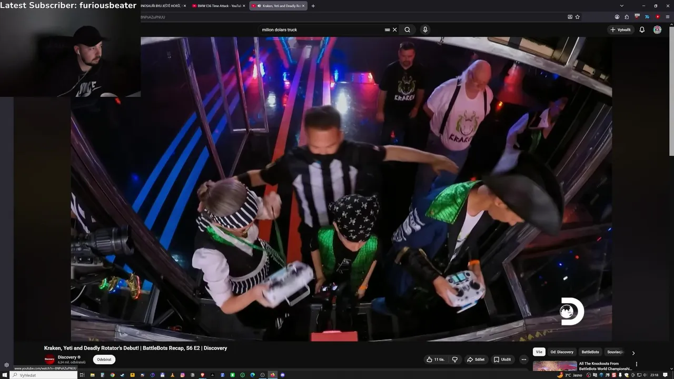Screen dimensions: 674x379
Task: Open the weather widget showing 3°C Jasno
Action: click(570, 375)
